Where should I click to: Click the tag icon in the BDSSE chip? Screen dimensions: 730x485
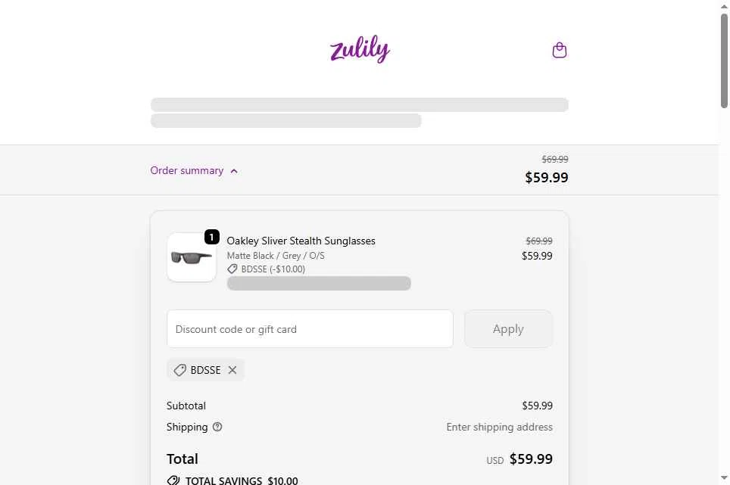tap(179, 370)
